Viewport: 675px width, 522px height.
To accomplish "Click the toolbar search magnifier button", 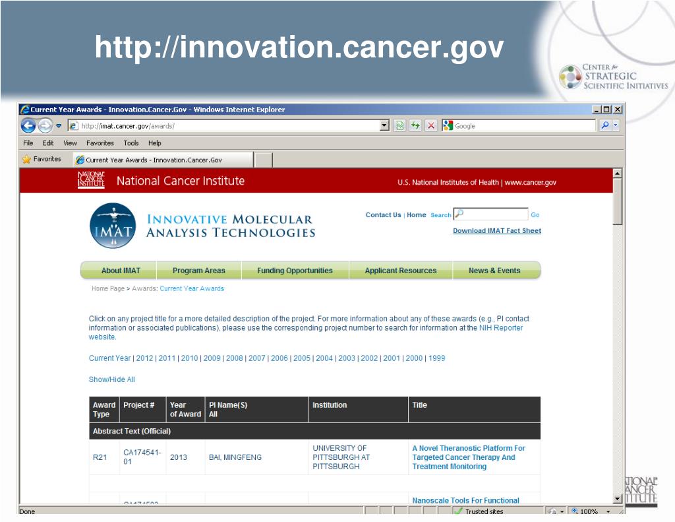I will click(605, 125).
